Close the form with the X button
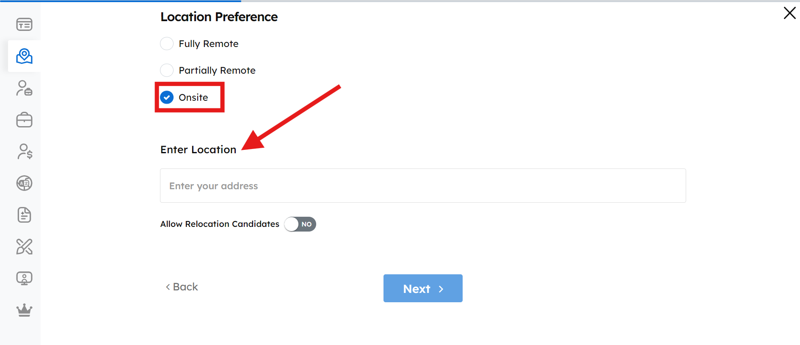The height and width of the screenshot is (345, 800). point(789,13)
